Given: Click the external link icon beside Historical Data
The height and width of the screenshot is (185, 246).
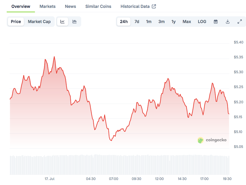Looking at the screenshot, I should (x=154, y=6).
